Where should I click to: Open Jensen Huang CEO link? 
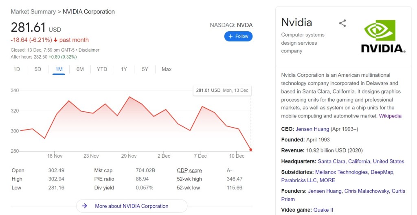(x=312, y=129)
